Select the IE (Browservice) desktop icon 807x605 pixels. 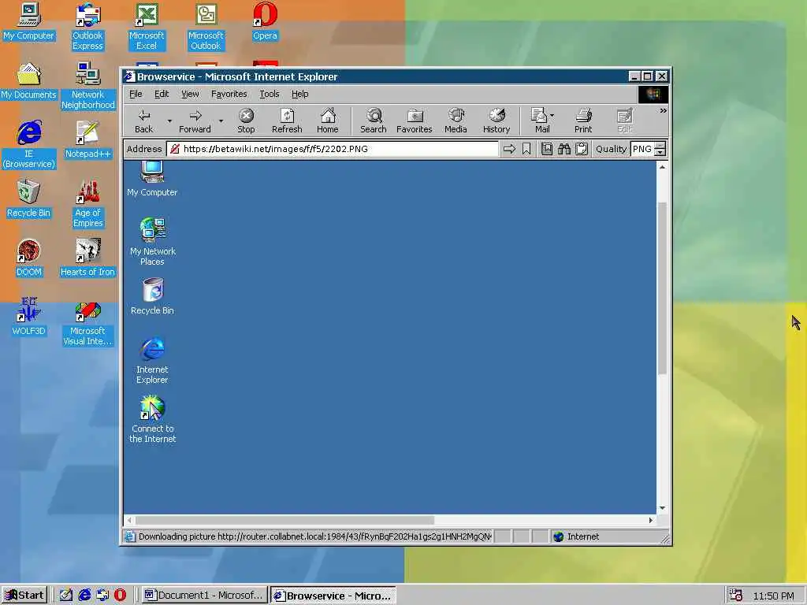click(x=29, y=145)
